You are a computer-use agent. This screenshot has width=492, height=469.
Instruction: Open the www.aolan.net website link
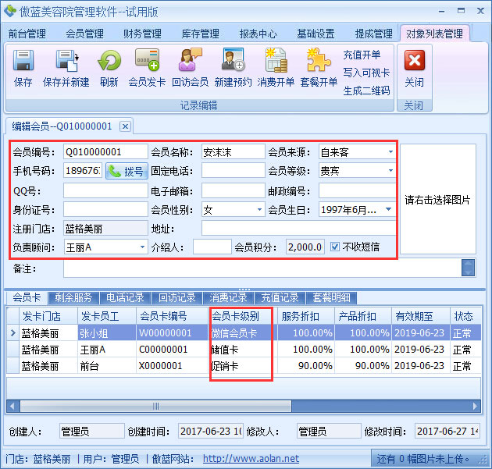pos(251,459)
